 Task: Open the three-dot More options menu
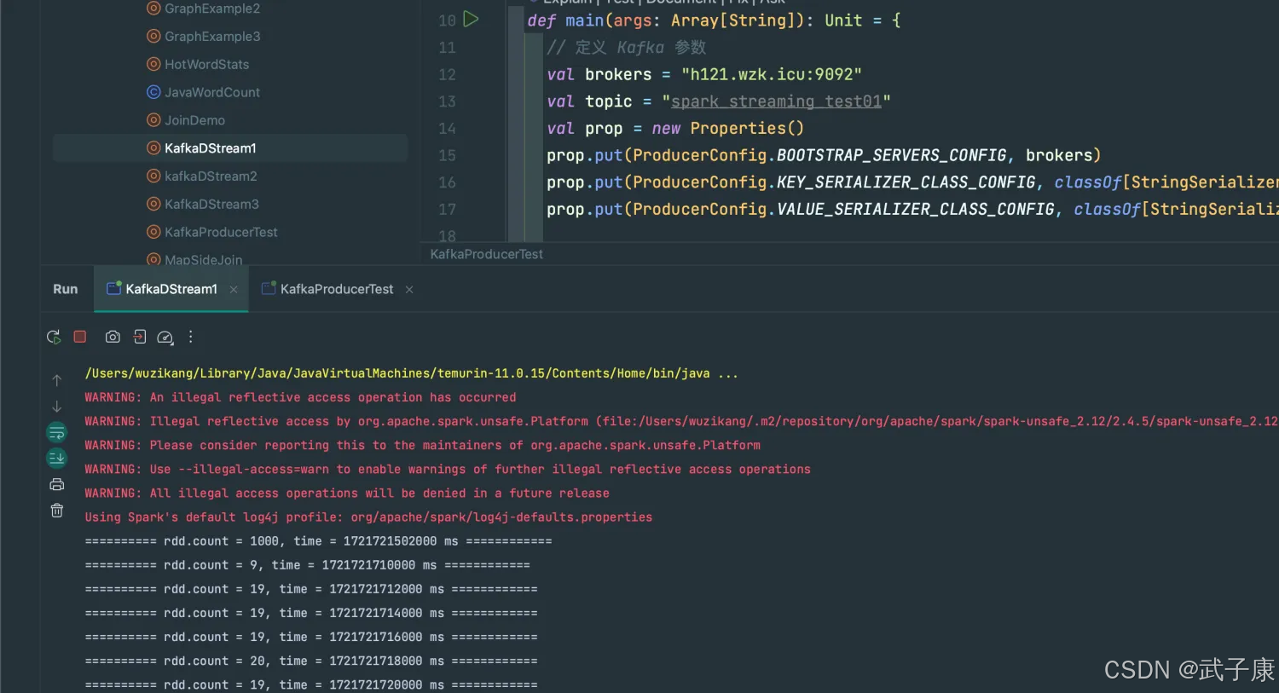tap(191, 337)
